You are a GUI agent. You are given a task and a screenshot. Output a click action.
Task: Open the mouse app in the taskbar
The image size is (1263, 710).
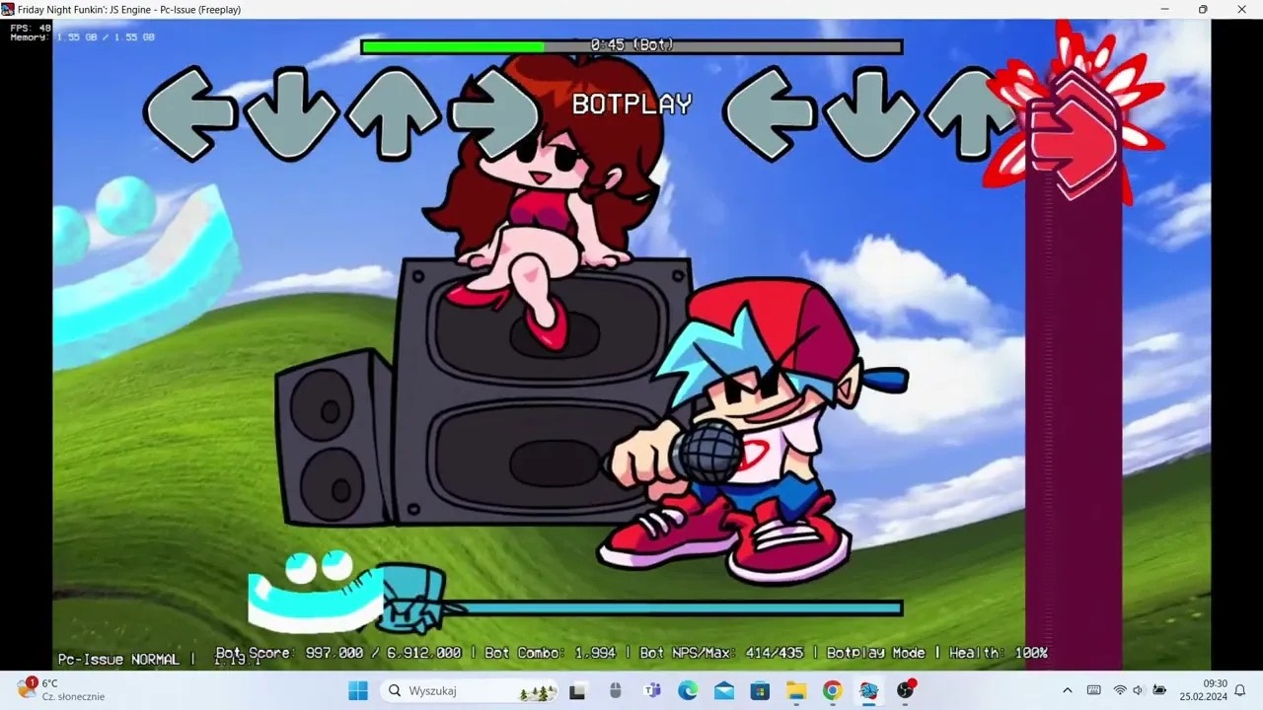615,690
